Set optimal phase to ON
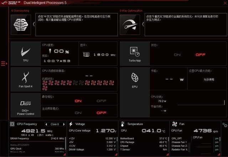The image size is (228, 157). tap(78, 101)
